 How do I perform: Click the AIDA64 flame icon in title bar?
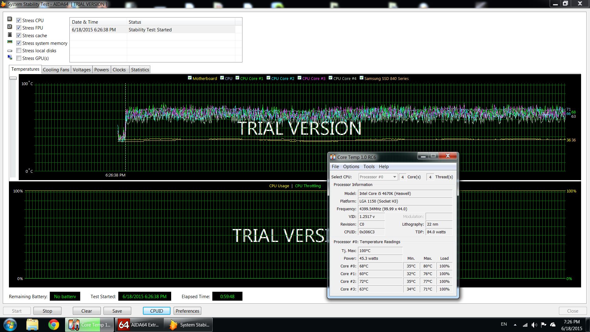pos(3,4)
